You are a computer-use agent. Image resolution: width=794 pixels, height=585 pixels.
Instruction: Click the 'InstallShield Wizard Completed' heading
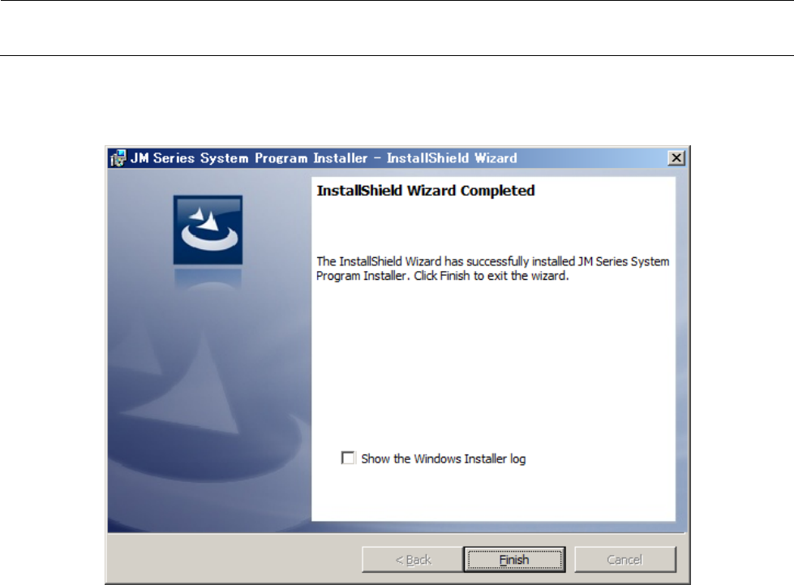click(425, 191)
